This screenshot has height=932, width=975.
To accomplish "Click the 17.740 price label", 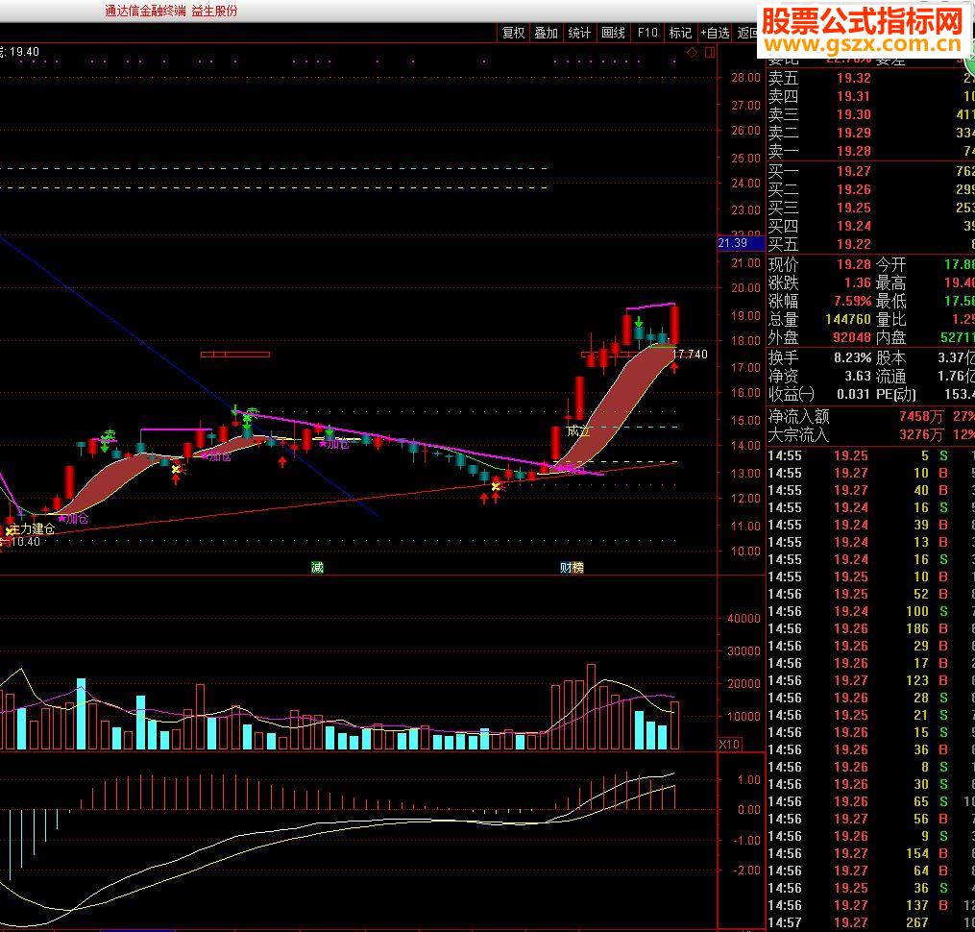I will 690,354.
